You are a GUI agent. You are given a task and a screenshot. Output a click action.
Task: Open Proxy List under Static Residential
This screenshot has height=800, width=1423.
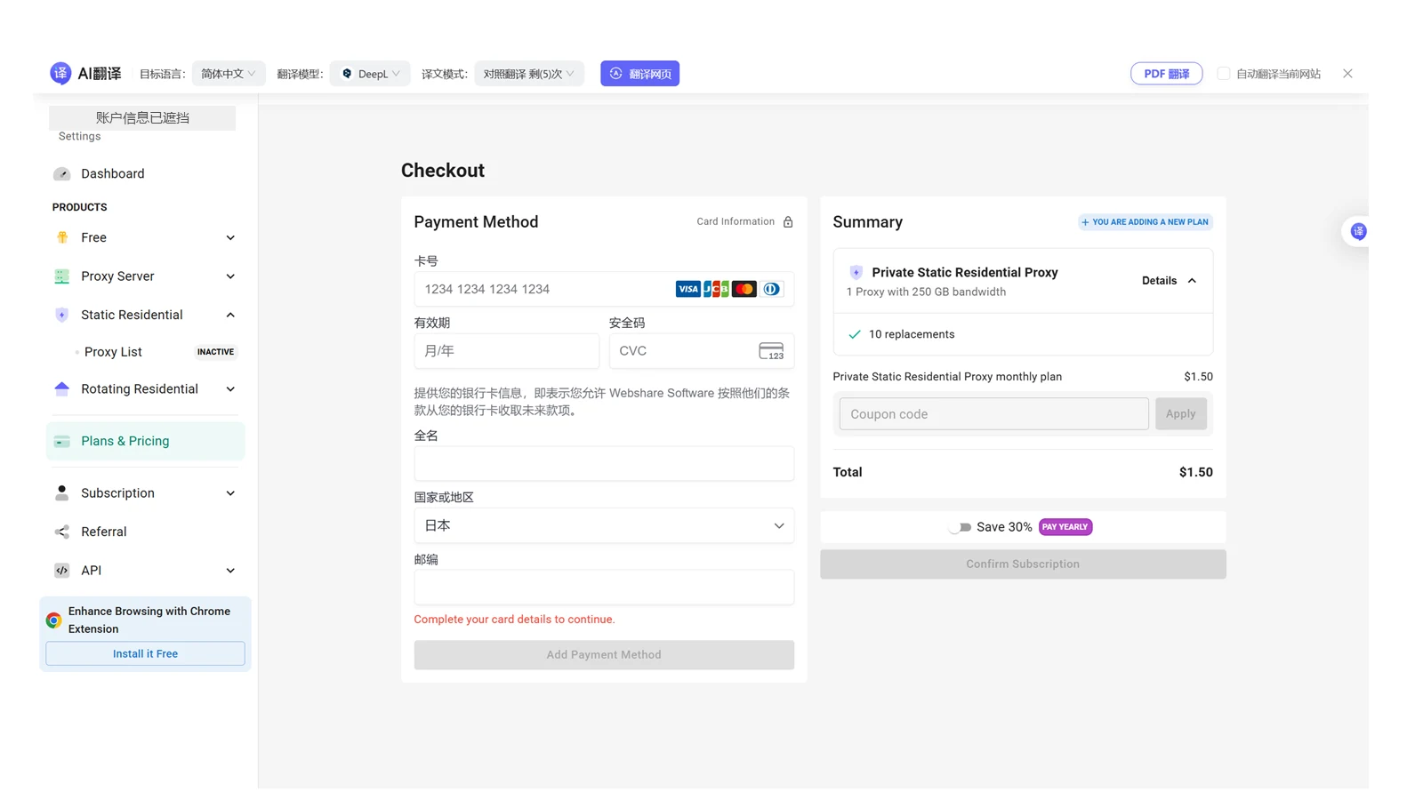point(113,352)
